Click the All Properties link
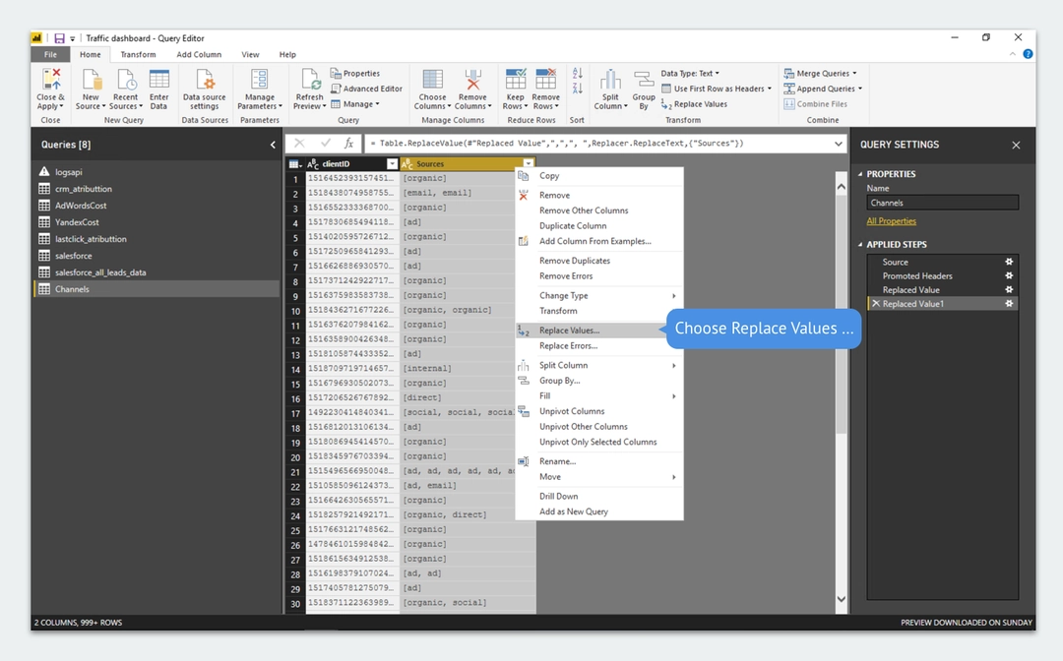 (891, 221)
